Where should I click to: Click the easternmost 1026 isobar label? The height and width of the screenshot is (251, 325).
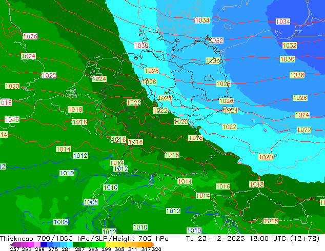tap(300, 98)
